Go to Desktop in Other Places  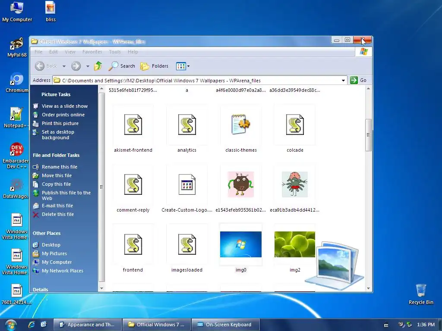pos(51,245)
